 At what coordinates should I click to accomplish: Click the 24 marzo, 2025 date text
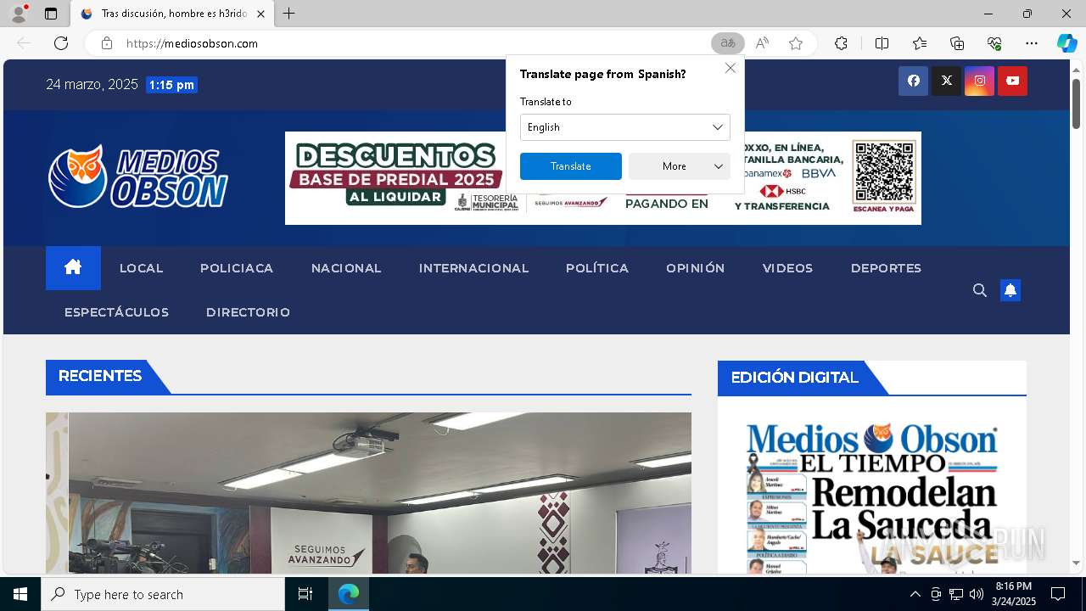pyautogui.click(x=92, y=84)
